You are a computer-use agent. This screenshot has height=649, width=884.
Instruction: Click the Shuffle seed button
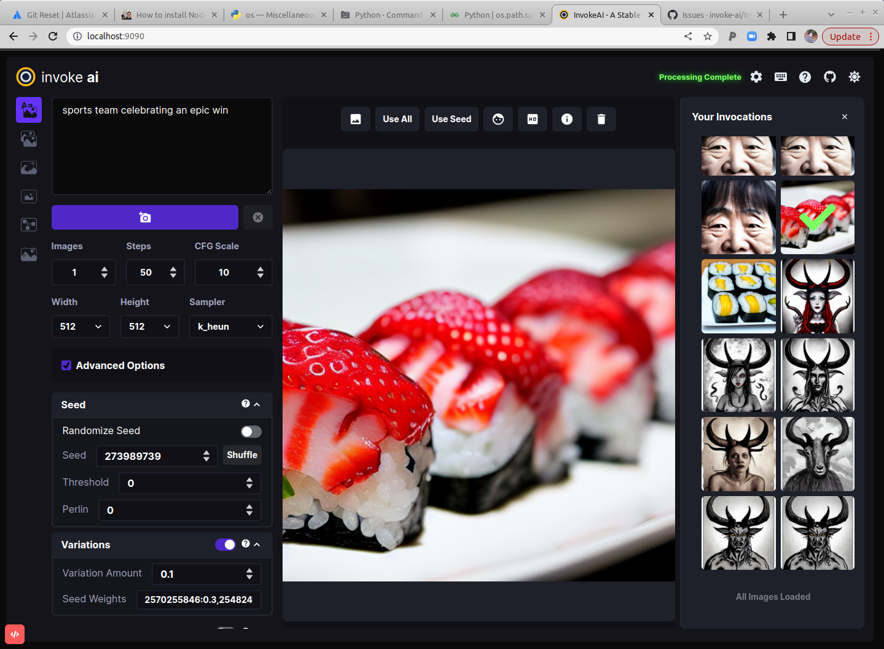coord(242,455)
